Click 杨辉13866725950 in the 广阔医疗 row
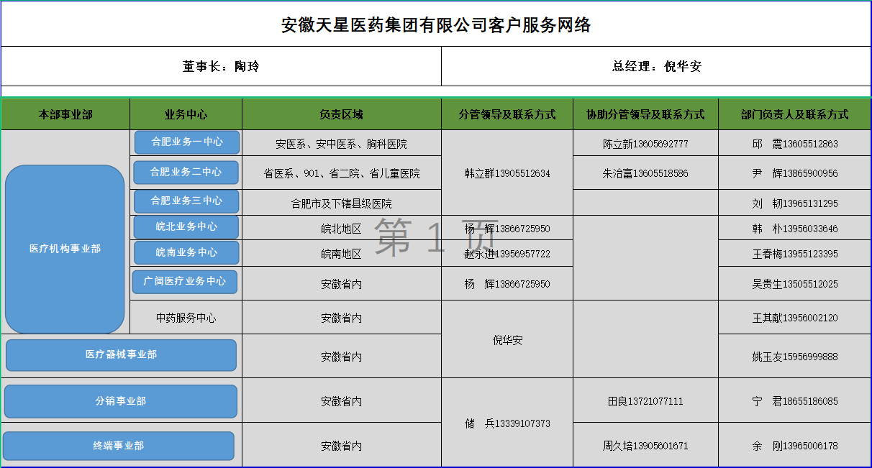 click(x=507, y=284)
